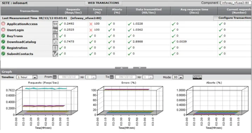Click the Component infoway_nfuse2:80 field

pyautogui.click(x=236, y=3)
